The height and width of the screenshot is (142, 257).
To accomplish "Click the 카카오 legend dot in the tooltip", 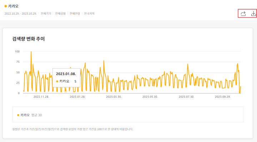I will (x=57, y=81).
